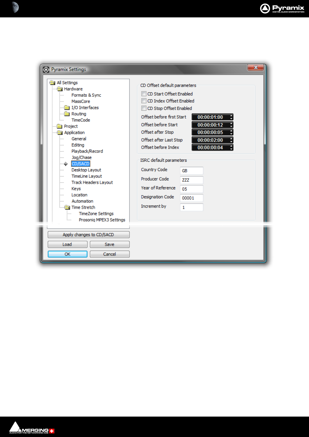The height and width of the screenshot is (437, 309).
Task: Click the Country Code field
Action: [x=192, y=170]
